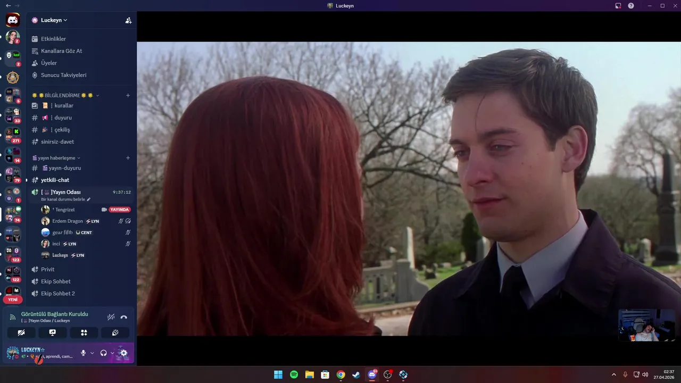Open the activities launcher button
Screen dimensions: 681x383
[x=84, y=332]
